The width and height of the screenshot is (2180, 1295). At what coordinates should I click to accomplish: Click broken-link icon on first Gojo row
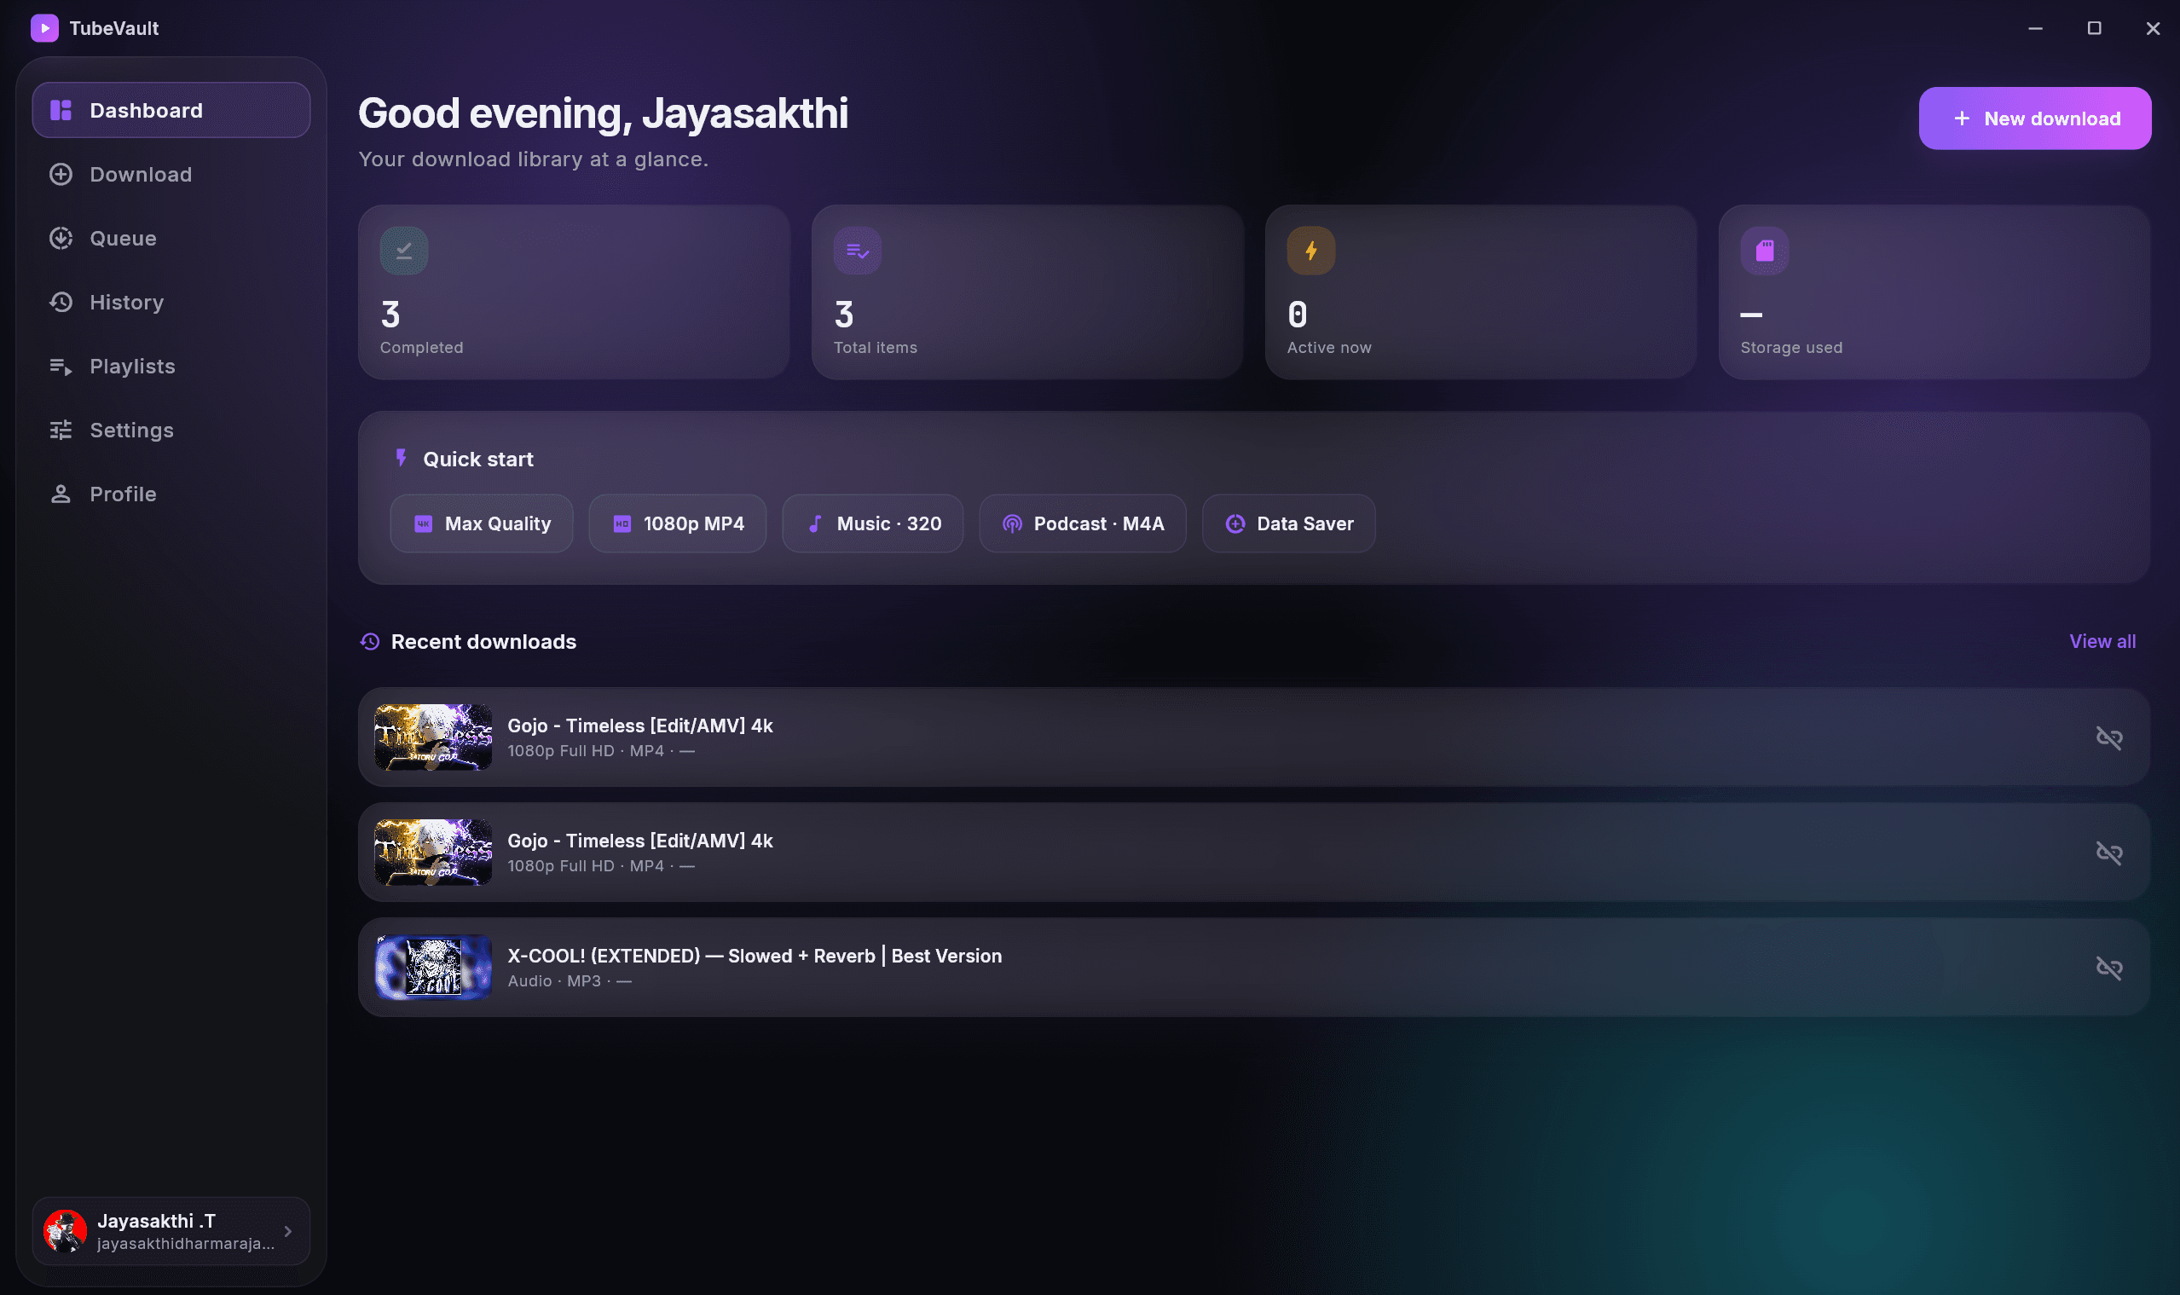[2108, 737]
